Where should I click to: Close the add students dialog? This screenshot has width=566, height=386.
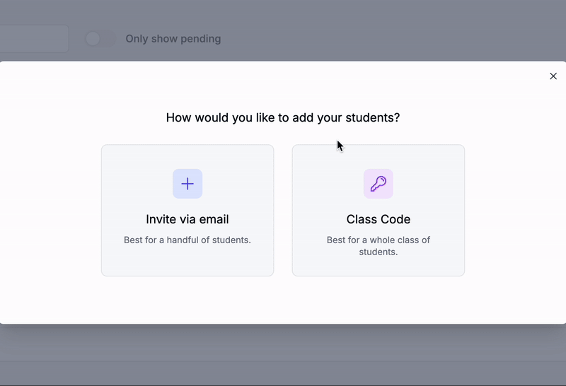[x=553, y=76]
